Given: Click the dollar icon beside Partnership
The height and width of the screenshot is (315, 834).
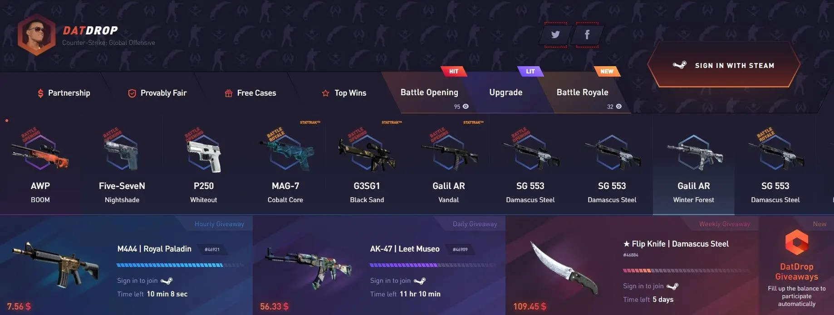Looking at the screenshot, I should point(40,93).
